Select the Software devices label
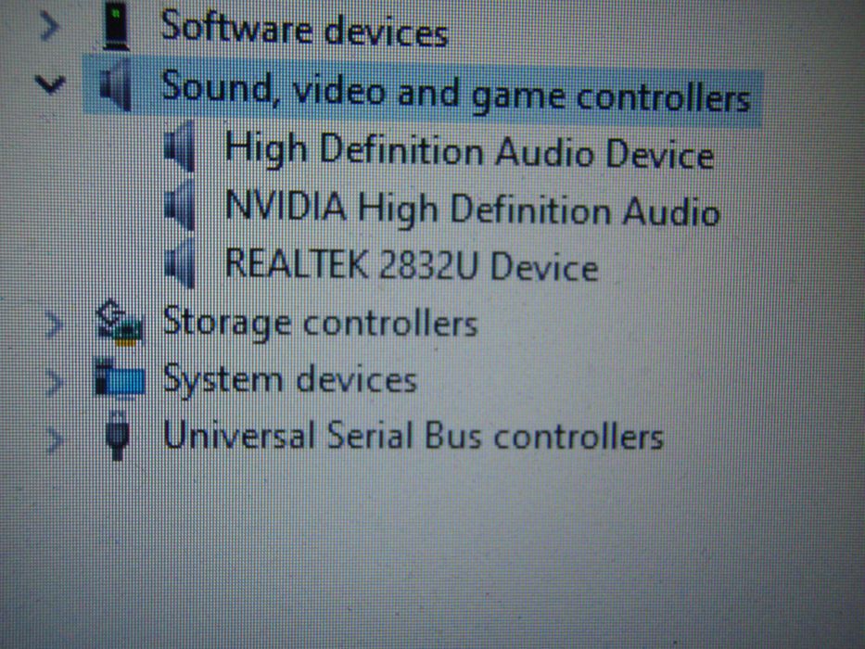Viewport: 865px width, 649px height. point(304,28)
